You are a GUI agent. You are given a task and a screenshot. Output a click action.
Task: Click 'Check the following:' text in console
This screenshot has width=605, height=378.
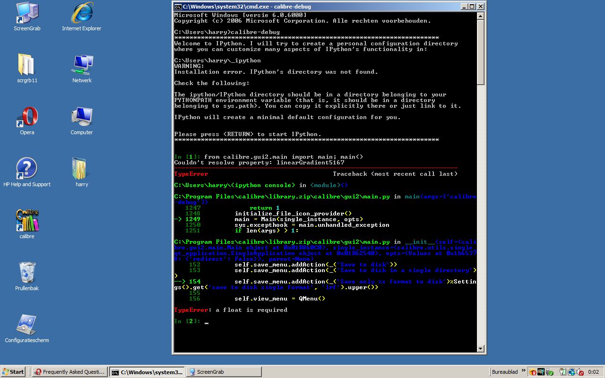pos(212,83)
